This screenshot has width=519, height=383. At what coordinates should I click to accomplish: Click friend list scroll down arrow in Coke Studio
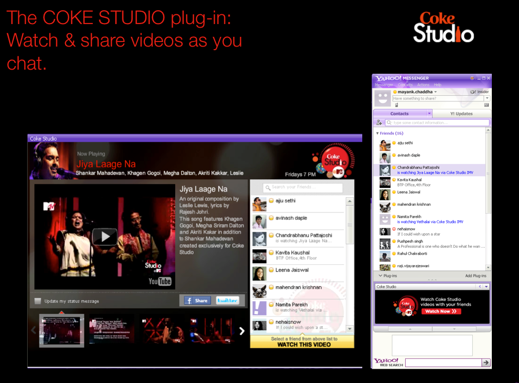click(x=350, y=328)
